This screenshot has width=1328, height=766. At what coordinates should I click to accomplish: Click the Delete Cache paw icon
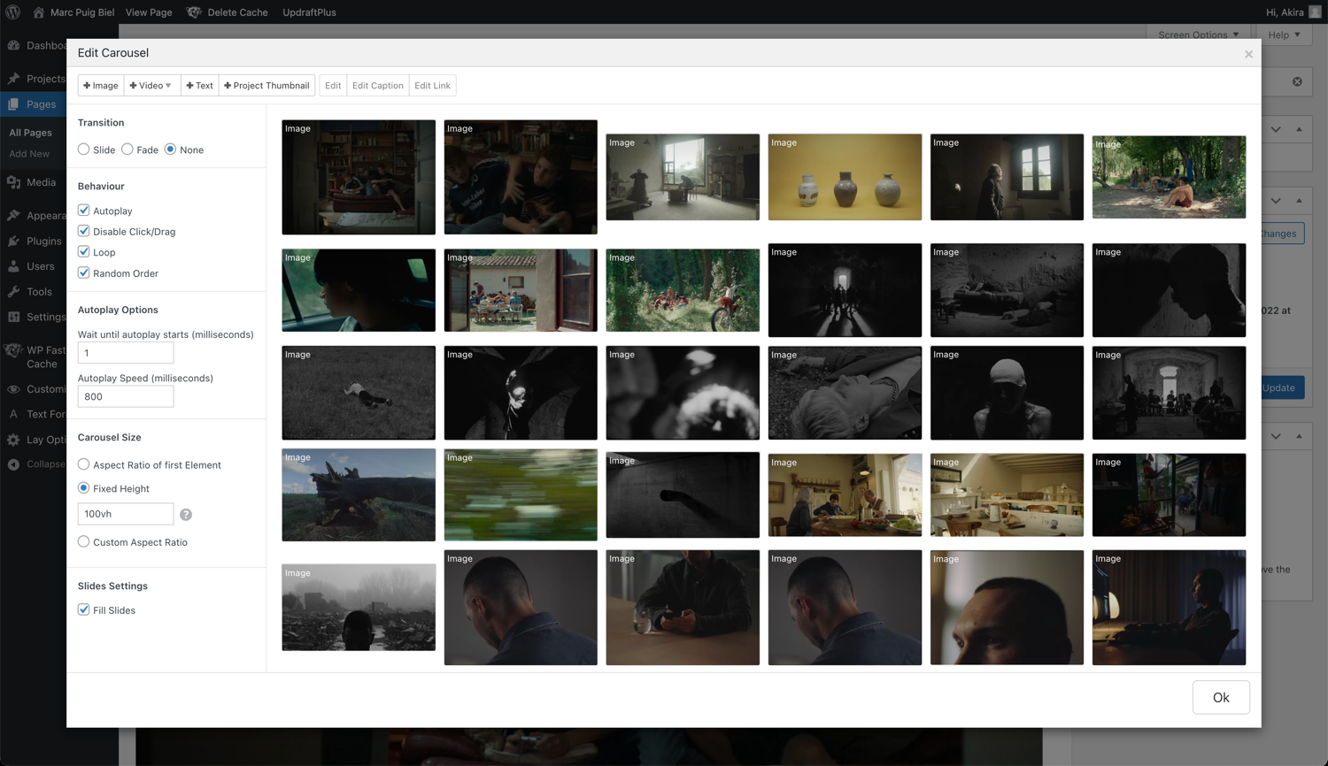click(194, 12)
